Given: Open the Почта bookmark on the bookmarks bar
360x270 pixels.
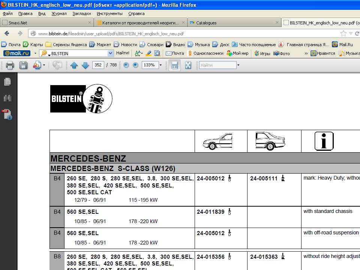Looking at the screenshot, I should (x=11, y=45).
